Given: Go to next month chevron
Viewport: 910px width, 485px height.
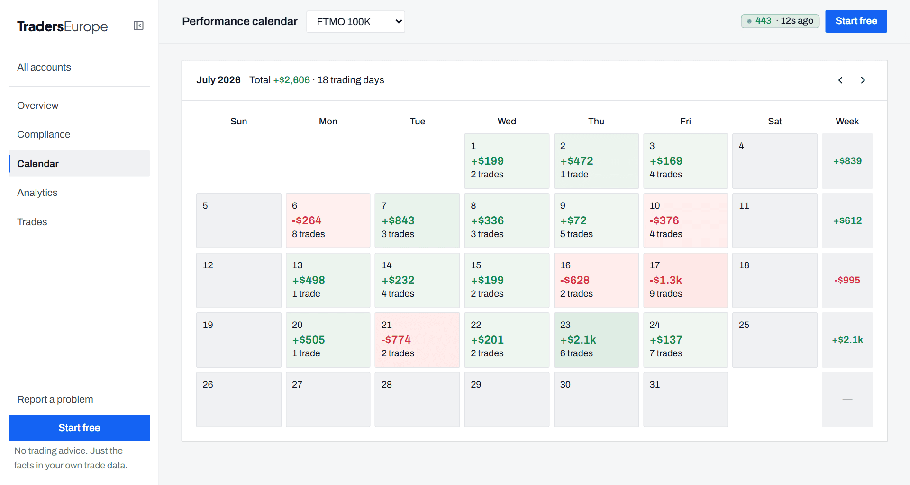Looking at the screenshot, I should point(863,80).
